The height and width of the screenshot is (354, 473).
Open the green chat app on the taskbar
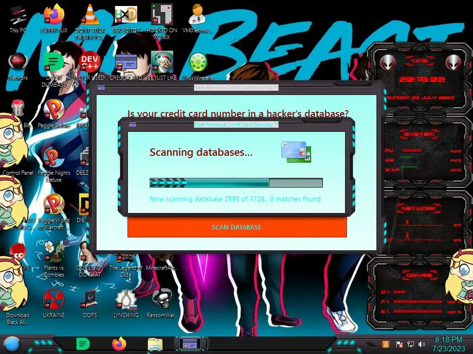(83, 344)
